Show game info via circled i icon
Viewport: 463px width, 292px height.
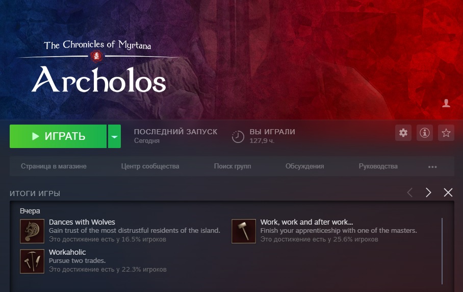(x=425, y=133)
